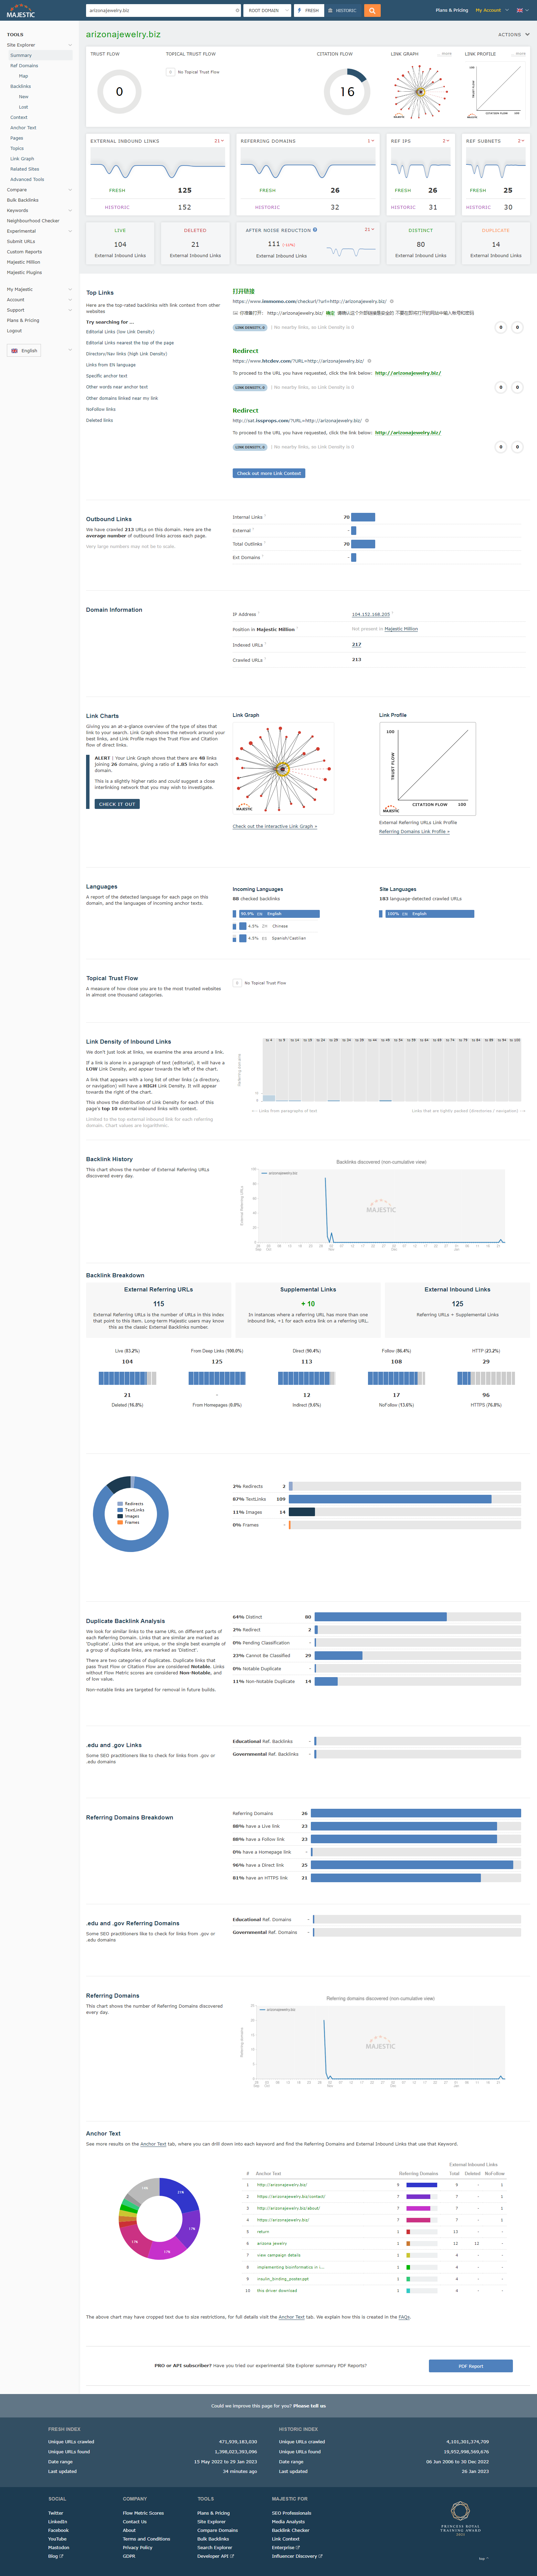Image resolution: width=537 pixels, height=2576 pixels.
Task: Open the large Link Profile chart
Action: click(x=427, y=769)
